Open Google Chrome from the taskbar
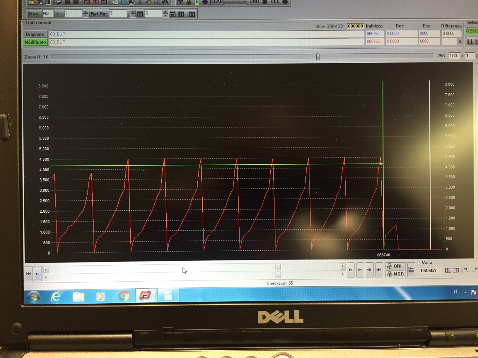The width and height of the screenshot is (478, 358). pyautogui.click(x=124, y=296)
